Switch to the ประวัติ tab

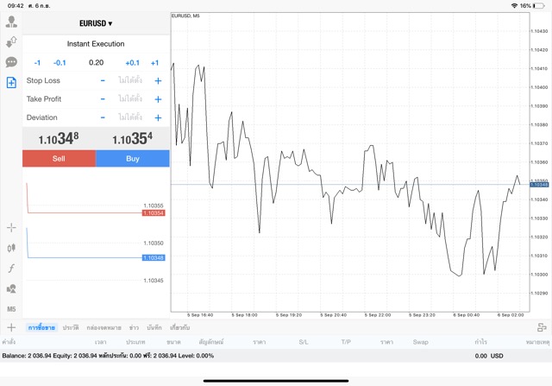pyautogui.click(x=71, y=328)
